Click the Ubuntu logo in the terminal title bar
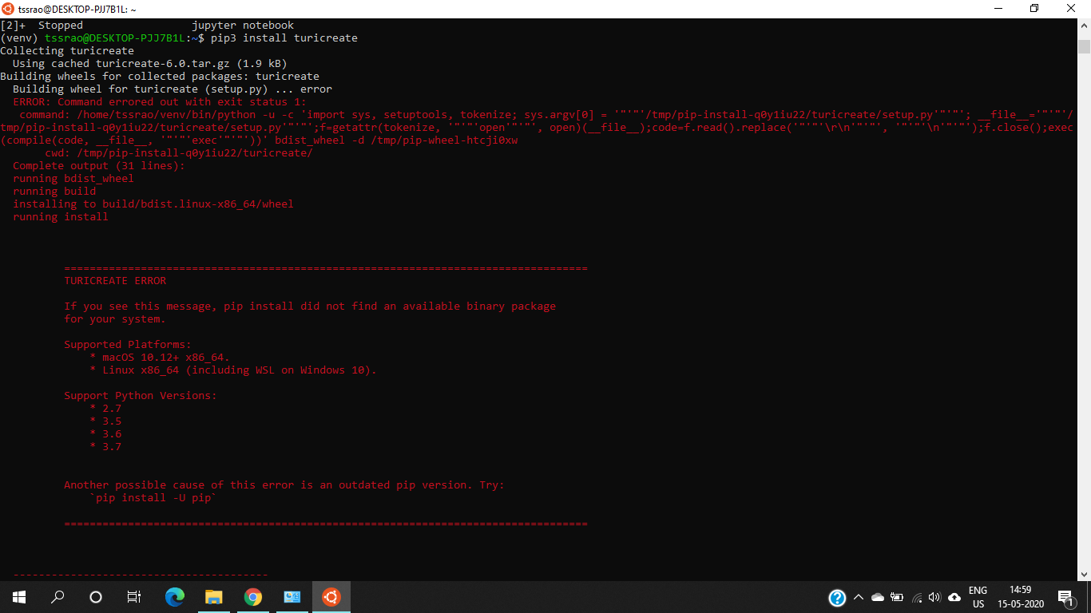Viewport: 1091px width, 613px height. (8, 9)
